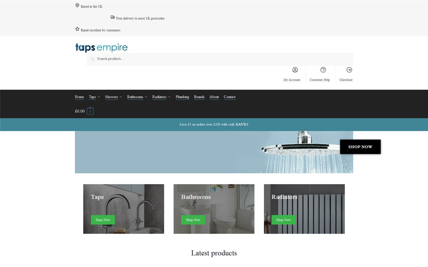Image resolution: width=428 pixels, height=267 pixels.
Task: Open the Radiators dropdown menu
Action: 161,97
